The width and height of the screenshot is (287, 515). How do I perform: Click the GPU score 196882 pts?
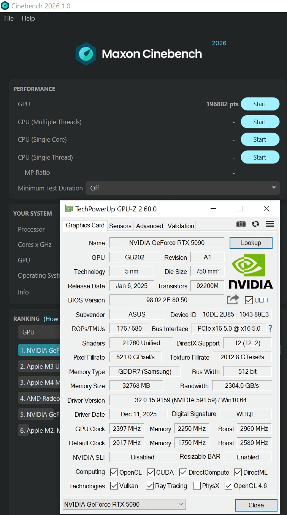pos(222,104)
